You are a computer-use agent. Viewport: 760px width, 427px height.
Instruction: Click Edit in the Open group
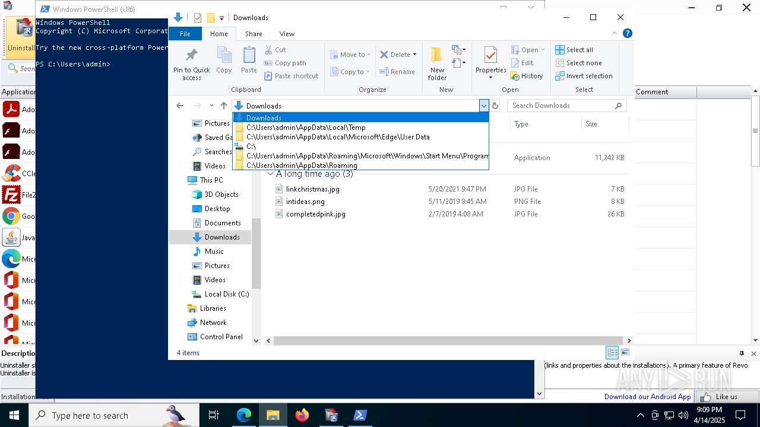click(522, 63)
